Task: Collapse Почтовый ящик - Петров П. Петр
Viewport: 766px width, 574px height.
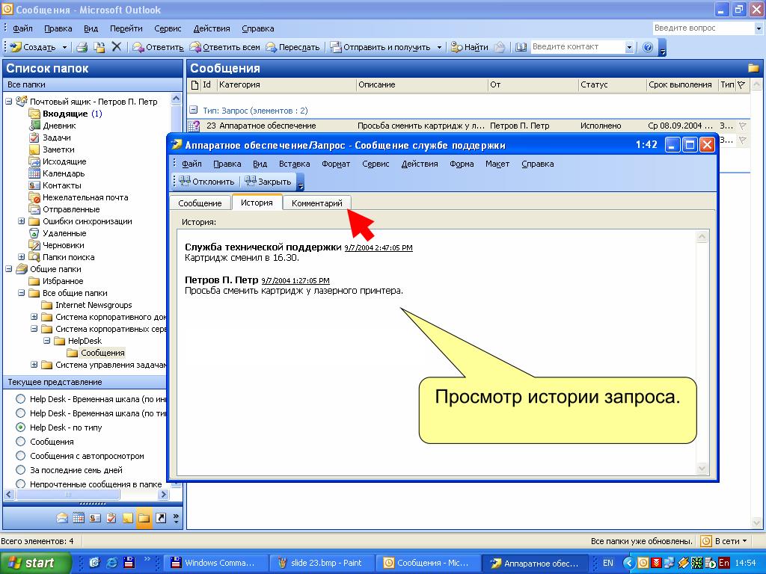Action: click(8, 102)
